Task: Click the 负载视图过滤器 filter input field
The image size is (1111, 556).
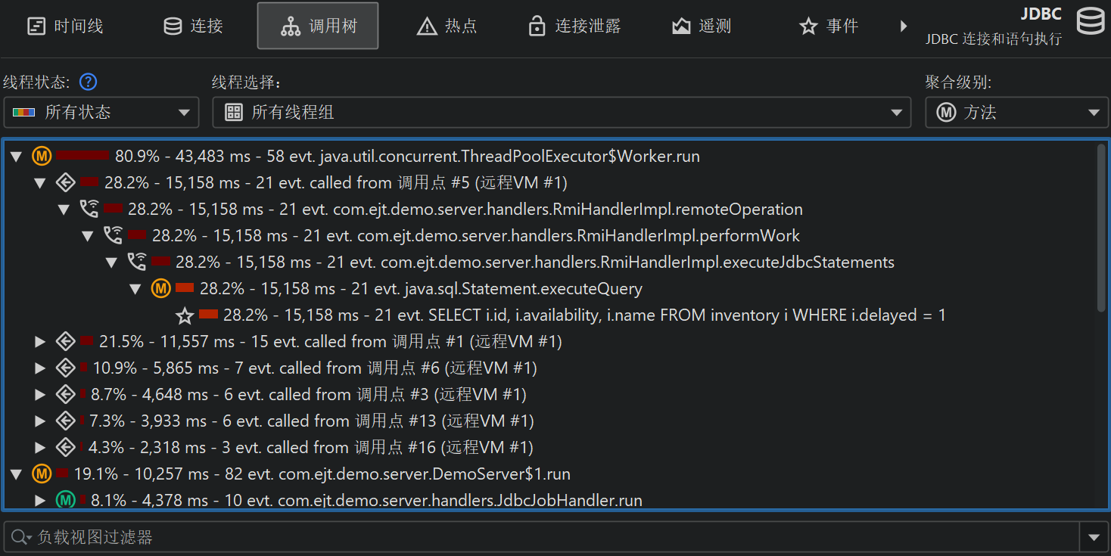Action: [552, 537]
